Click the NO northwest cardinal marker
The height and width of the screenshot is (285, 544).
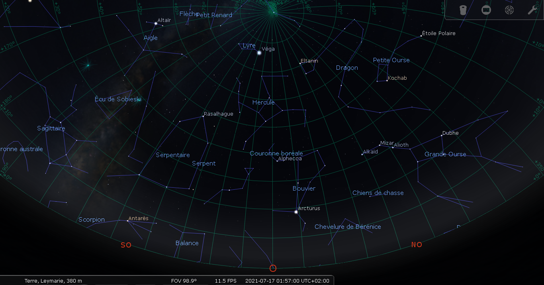[417, 245]
